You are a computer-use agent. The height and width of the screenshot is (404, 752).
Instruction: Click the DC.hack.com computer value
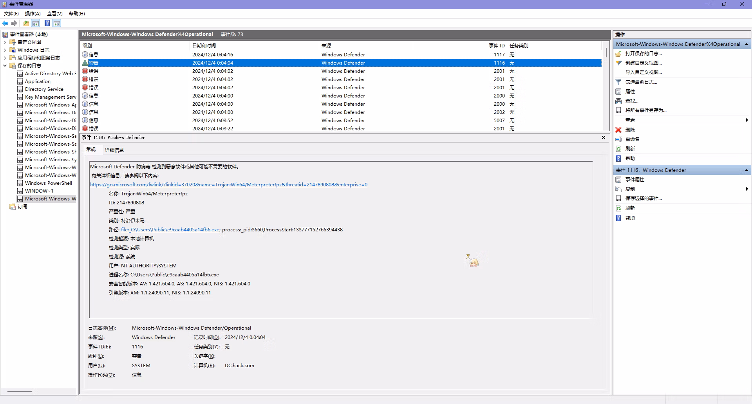pos(239,366)
